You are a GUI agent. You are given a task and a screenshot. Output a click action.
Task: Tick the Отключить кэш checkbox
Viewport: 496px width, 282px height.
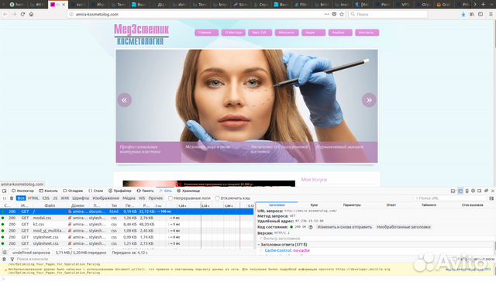pos(217,198)
